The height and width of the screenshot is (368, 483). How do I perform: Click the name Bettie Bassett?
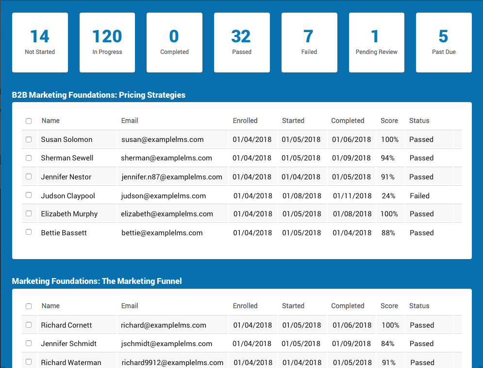pos(64,232)
